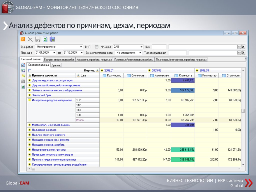
Task: Clear the Тип оборудования field with its X button
Action: 243,53
